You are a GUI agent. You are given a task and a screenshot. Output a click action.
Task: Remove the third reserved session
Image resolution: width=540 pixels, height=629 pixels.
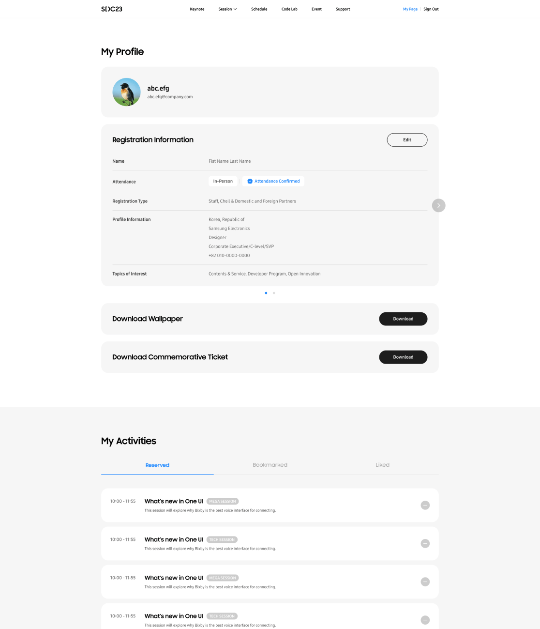425,582
